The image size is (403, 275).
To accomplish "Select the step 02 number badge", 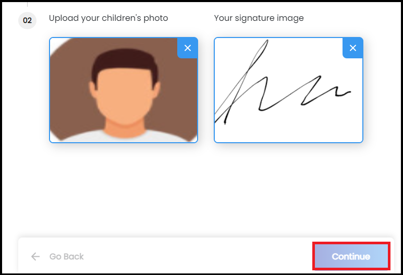I will click(27, 20).
